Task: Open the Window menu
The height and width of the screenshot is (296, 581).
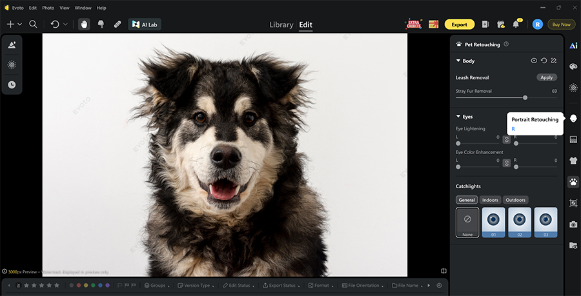Action: click(83, 8)
